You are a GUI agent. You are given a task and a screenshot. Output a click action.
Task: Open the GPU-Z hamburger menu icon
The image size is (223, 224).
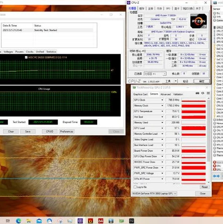coord(208,93)
